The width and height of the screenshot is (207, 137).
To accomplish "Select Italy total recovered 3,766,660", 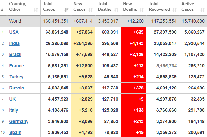I will [166, 110].
